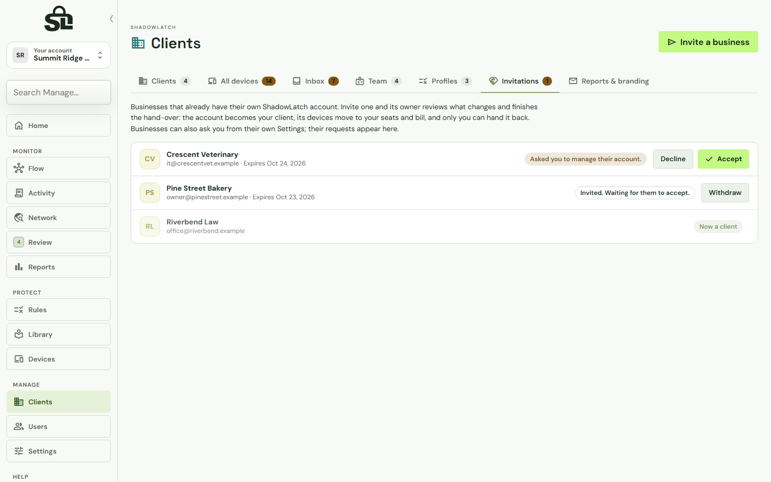Click the Network globe icon

pyautogui.click(x=19, y=217)
